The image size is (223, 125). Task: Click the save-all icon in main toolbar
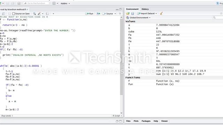coord(13,3)
